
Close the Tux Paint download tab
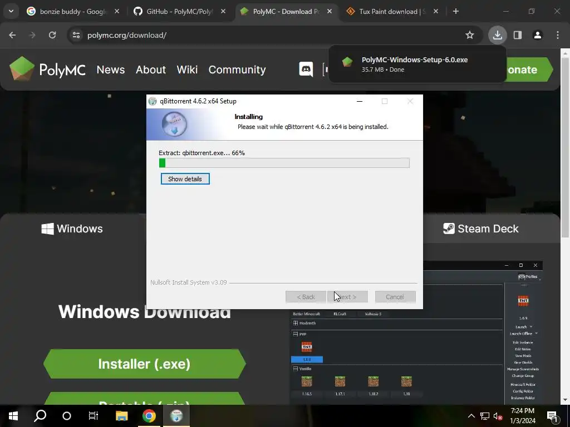click(436, 11)
